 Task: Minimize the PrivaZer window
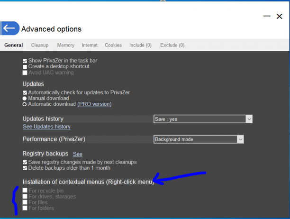(267, 16)
